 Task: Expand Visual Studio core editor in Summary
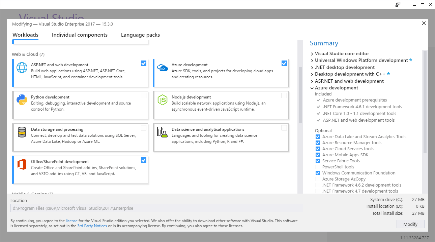[x=312, y=54]
